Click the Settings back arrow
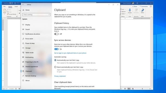 click(23, 5)
